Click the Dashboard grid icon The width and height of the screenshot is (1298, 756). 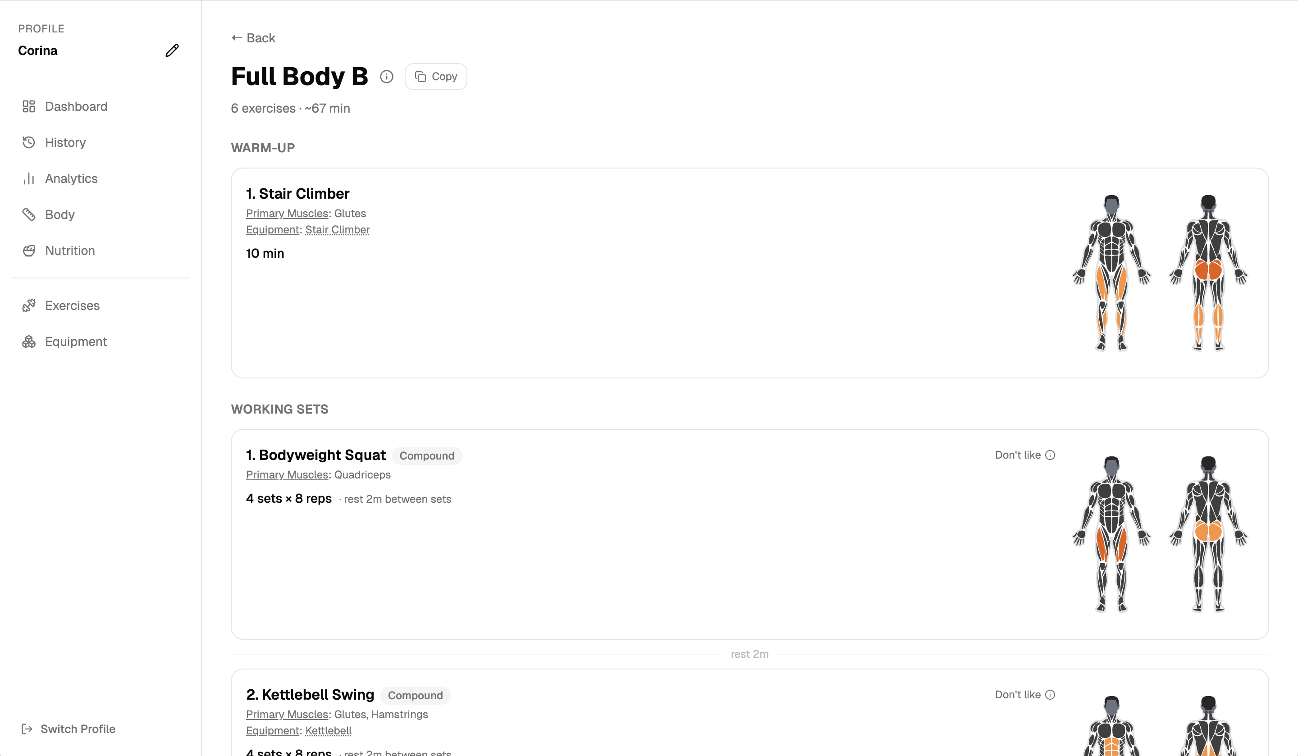coord(29,107)
